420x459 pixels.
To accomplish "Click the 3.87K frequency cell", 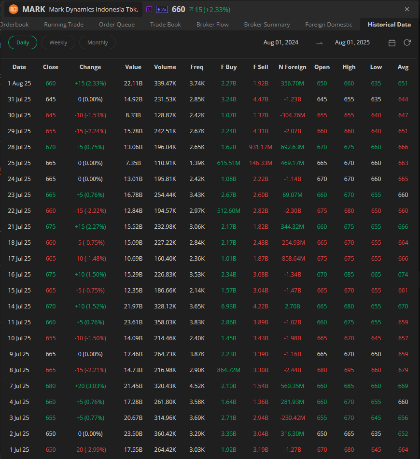I will [x=197, y=354].
